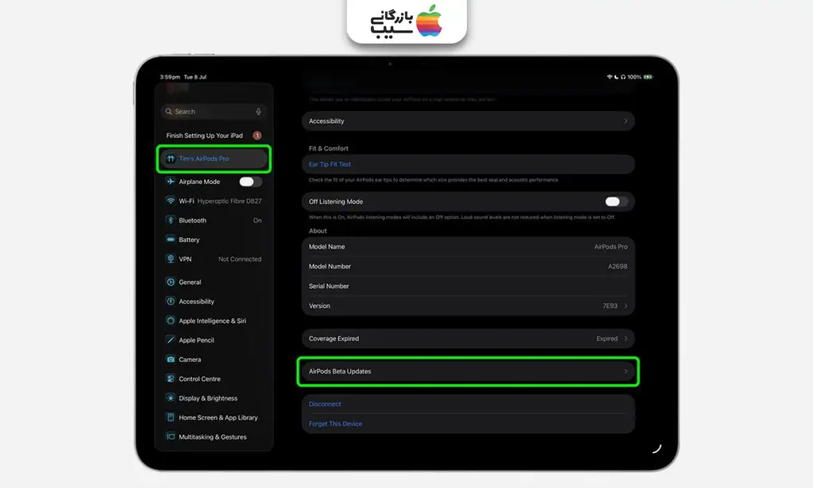
Task: Tap Bluetooth On status text
Action: pos(257,220)
